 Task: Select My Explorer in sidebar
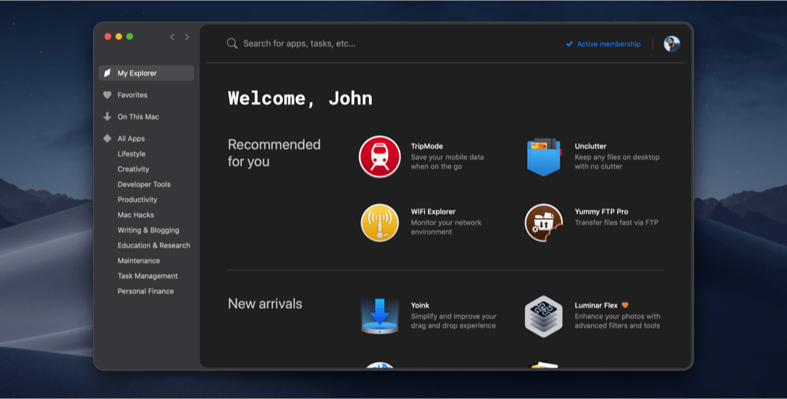click(146, 73)
